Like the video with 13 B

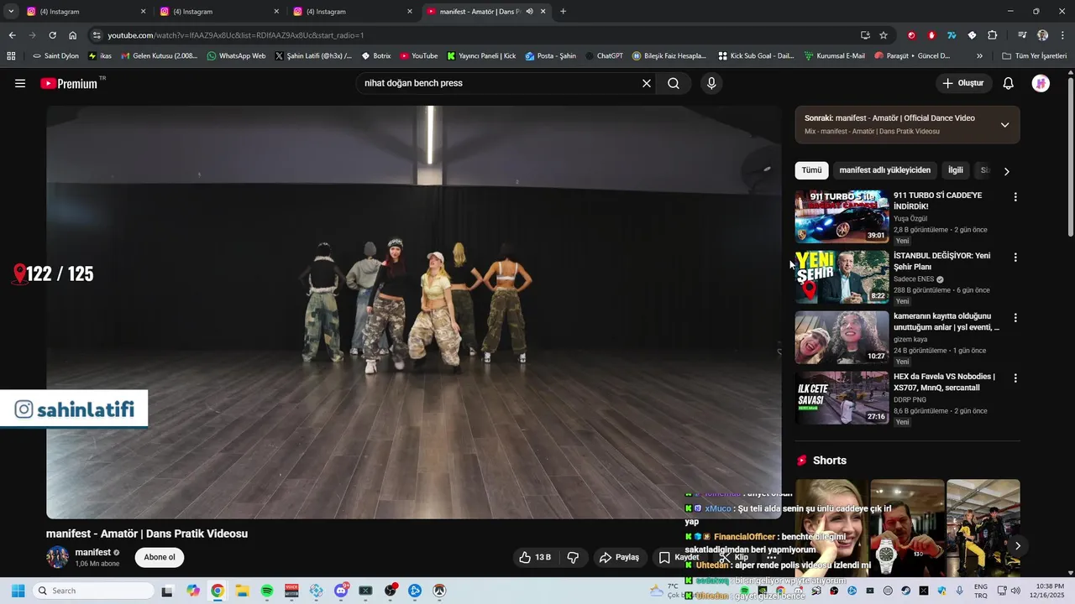(x=535, y=557)
